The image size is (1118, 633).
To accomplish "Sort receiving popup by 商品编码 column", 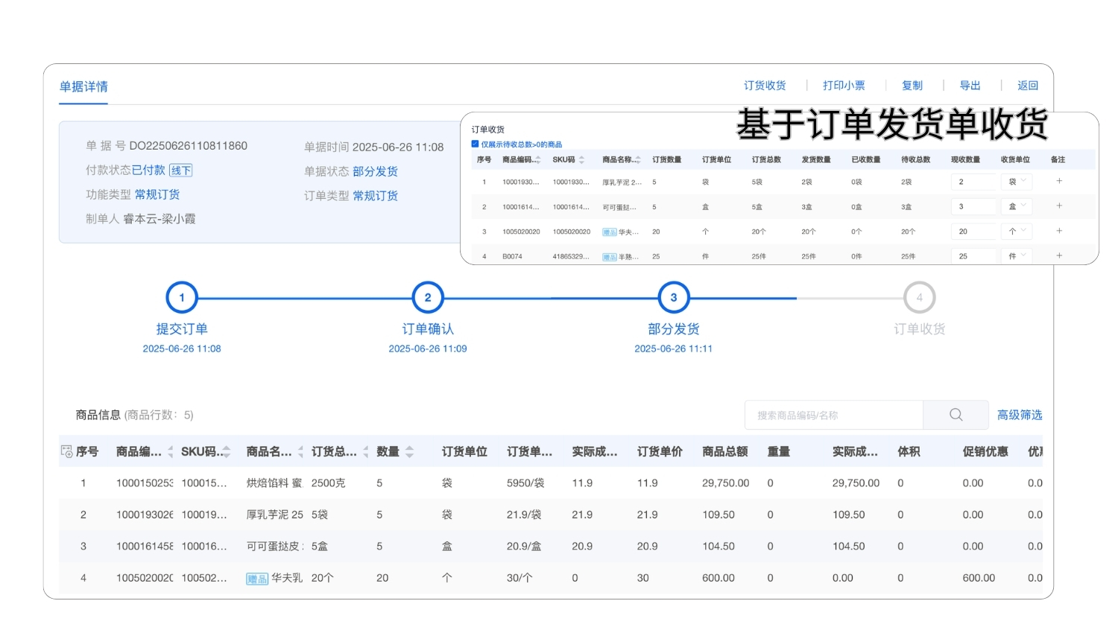I will [537, 160].
